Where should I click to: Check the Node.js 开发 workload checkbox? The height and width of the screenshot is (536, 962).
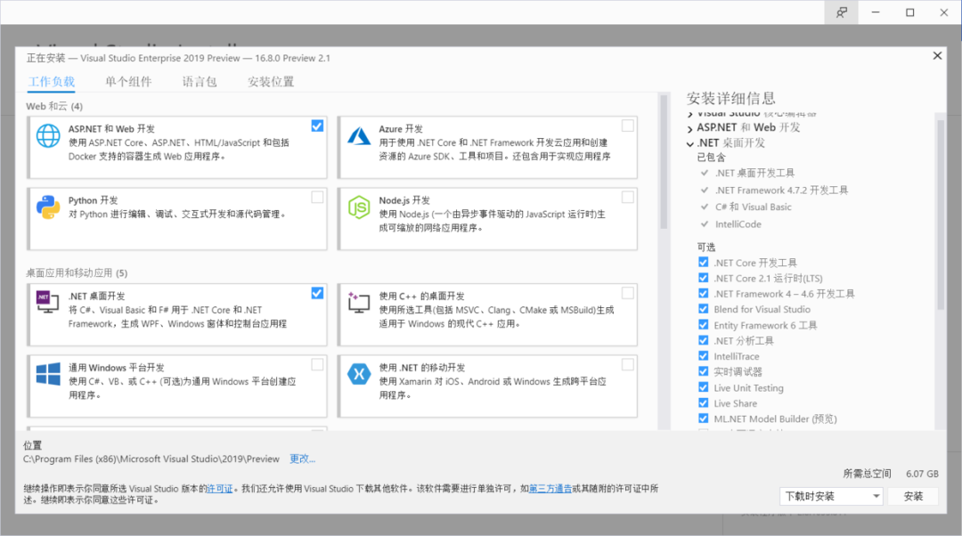(x=628, y=198)
